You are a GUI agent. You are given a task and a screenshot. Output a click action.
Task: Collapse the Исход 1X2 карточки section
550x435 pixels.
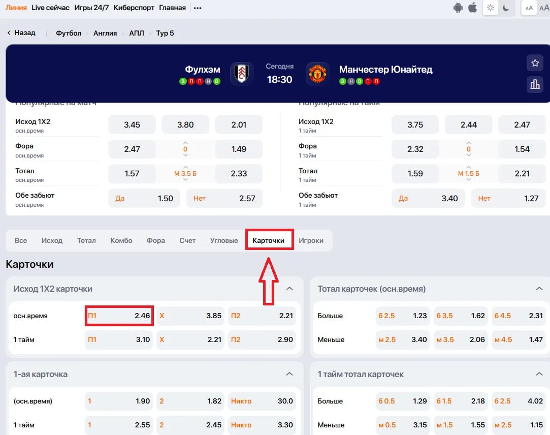pyautogui.click(x=289, y=289)
